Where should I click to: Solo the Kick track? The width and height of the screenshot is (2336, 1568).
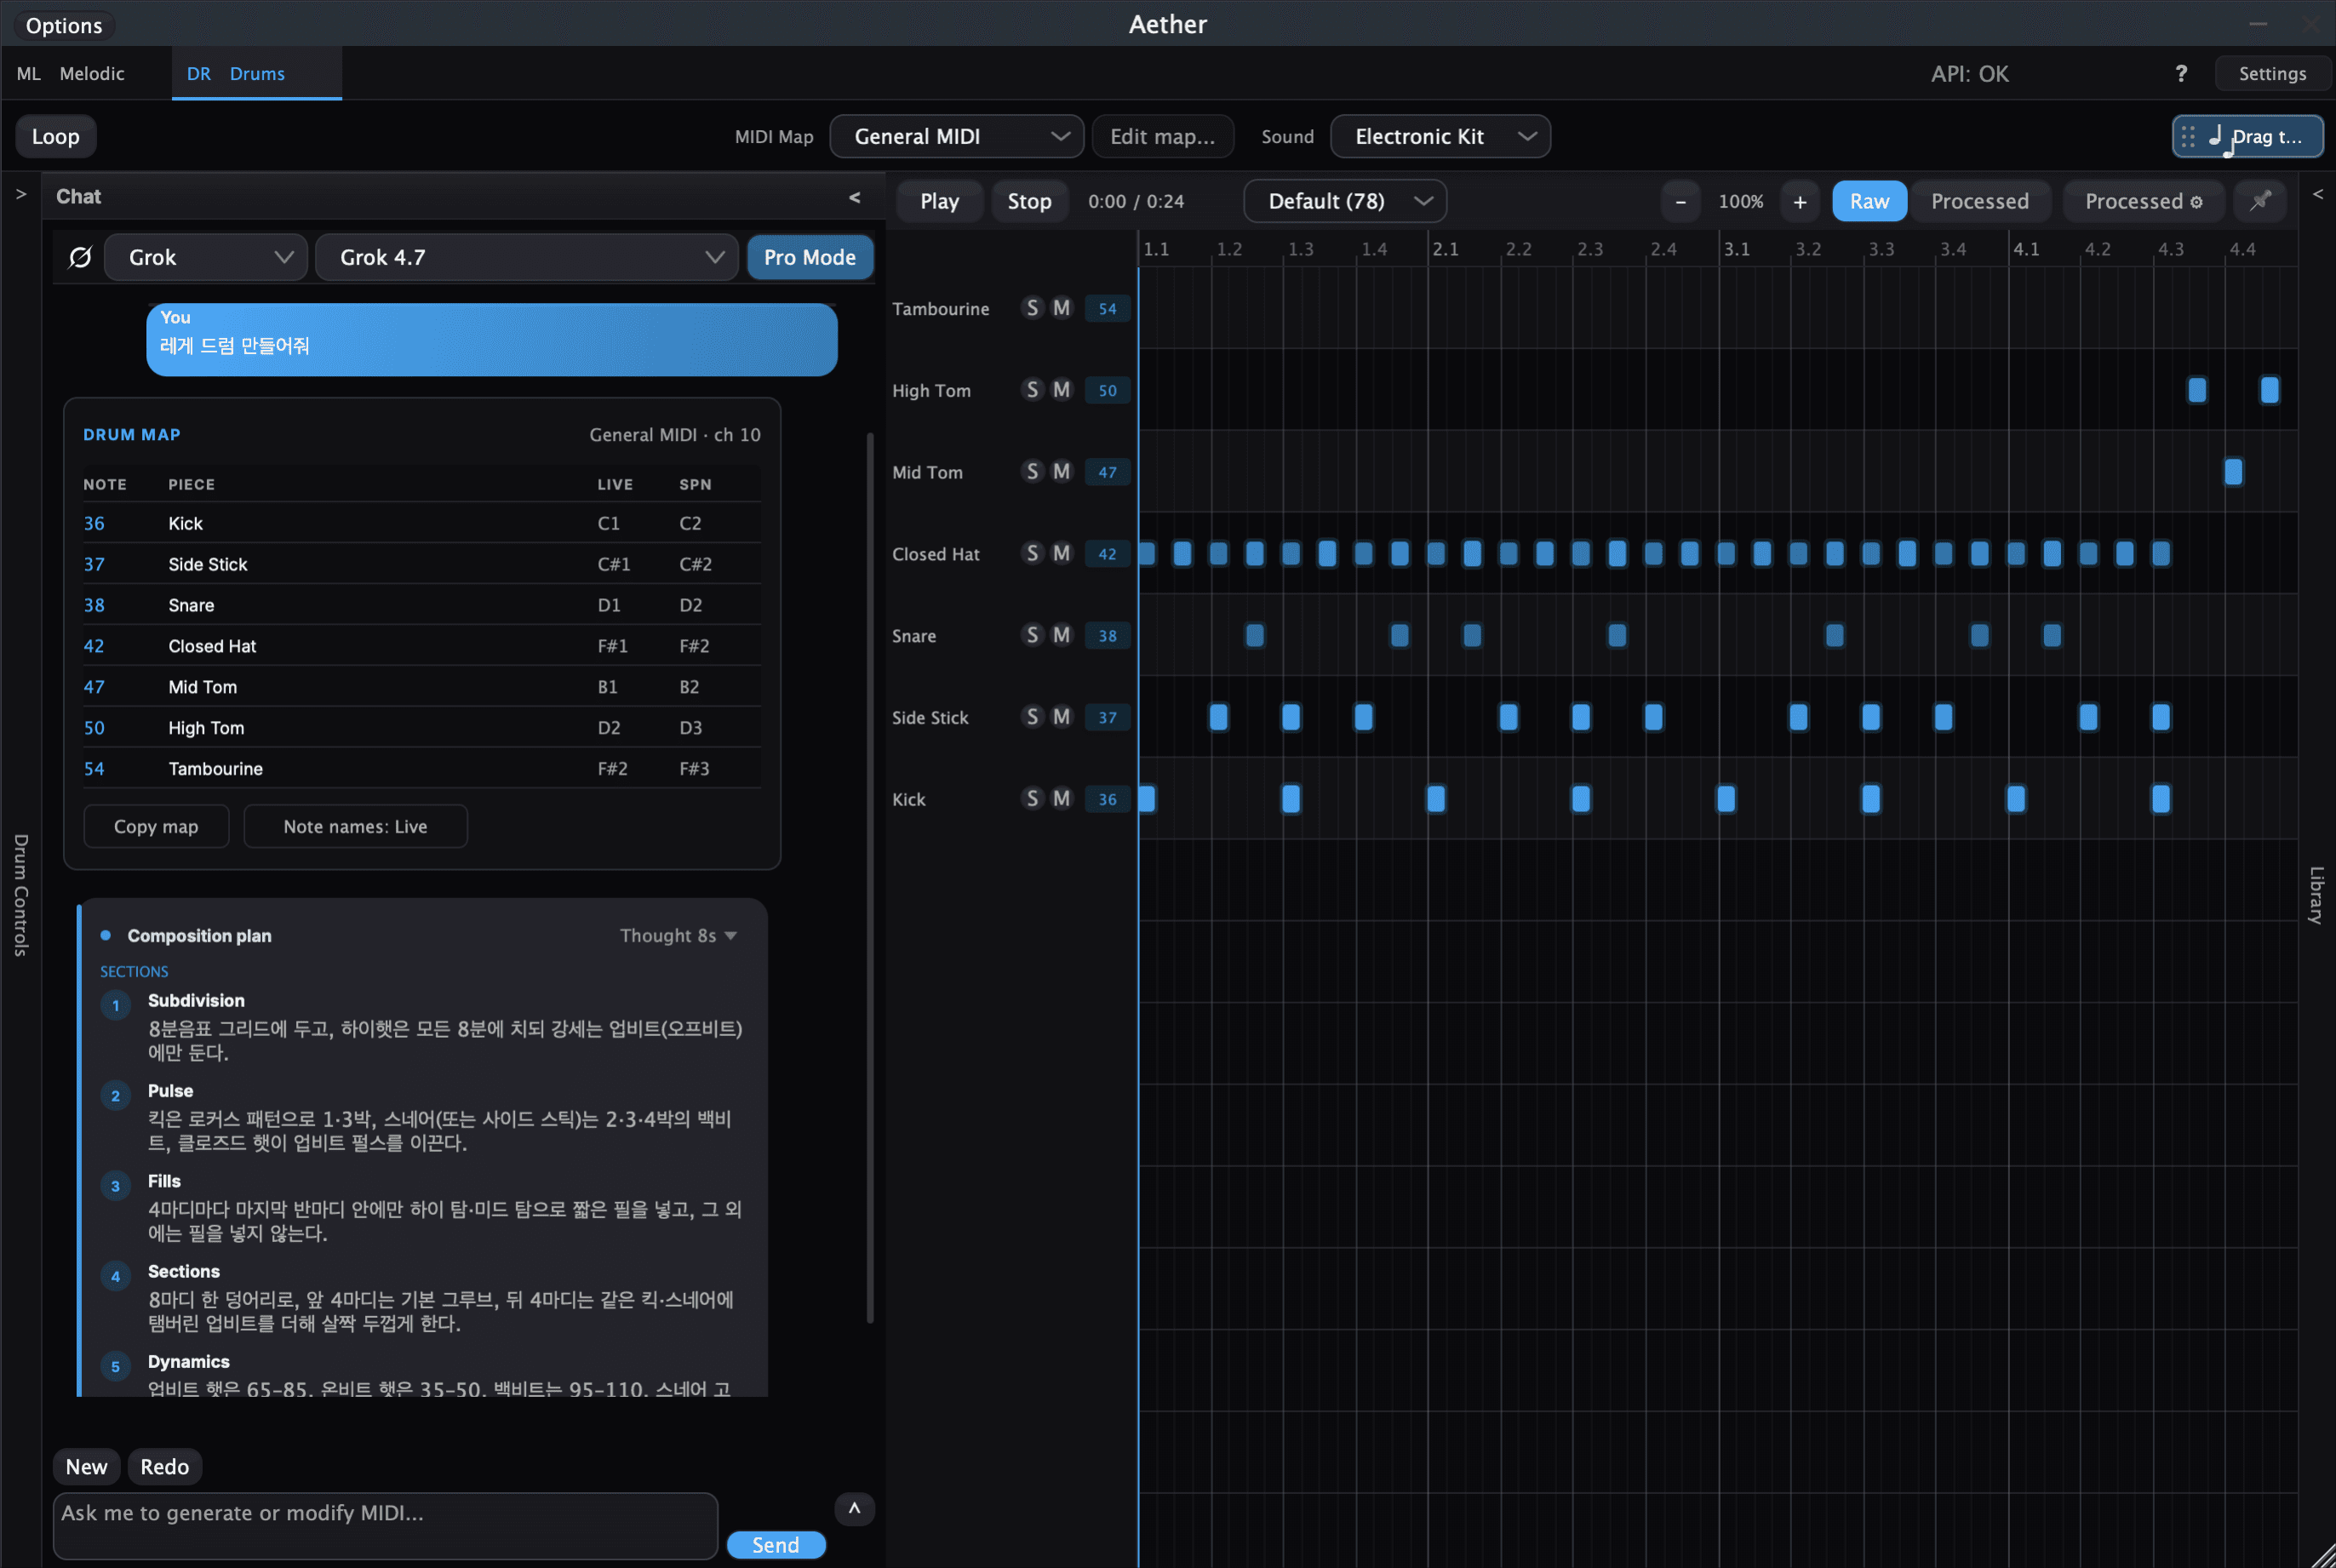(x=1033, y=799)
